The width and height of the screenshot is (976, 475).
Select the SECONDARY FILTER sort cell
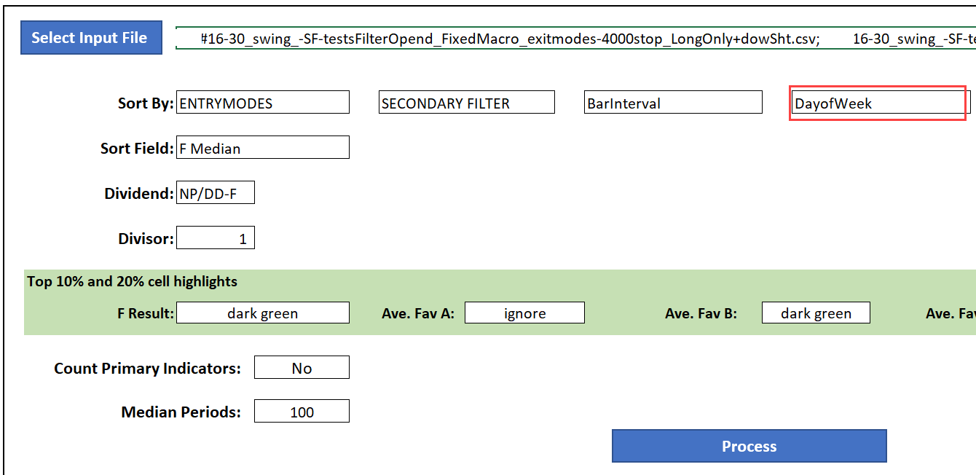[x=466, y=103]
